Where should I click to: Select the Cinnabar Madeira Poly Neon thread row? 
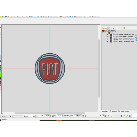[123, 35]
